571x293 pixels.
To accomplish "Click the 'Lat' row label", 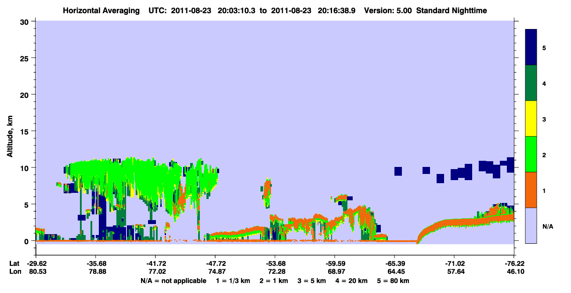I will click(14, 264).
